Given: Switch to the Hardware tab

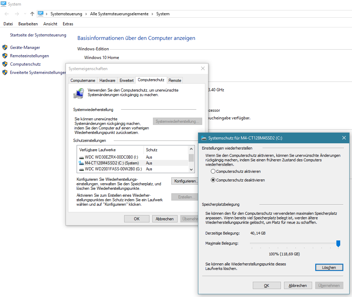Looking at the screenshot, I should [x=107, y=80].
